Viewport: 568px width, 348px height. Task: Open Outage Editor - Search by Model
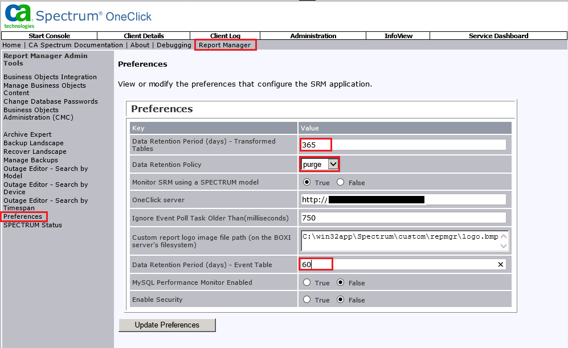[46, 173]
